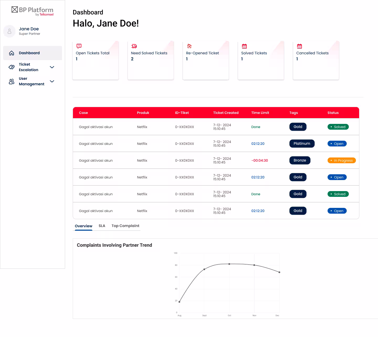Click the Need Solved Tickets delivery icon
Image resolution: width=378 pixels, height=337 pixels.
[134, 46]
